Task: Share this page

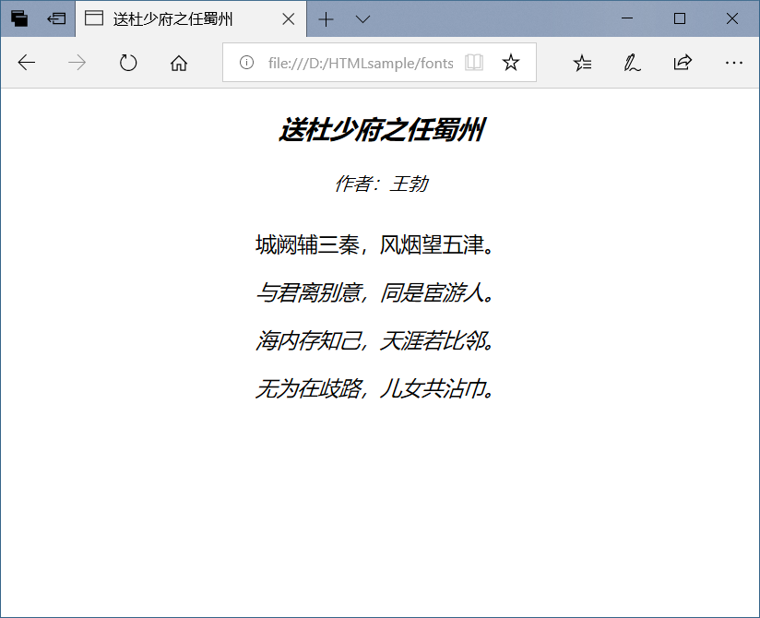Action: 683,63
